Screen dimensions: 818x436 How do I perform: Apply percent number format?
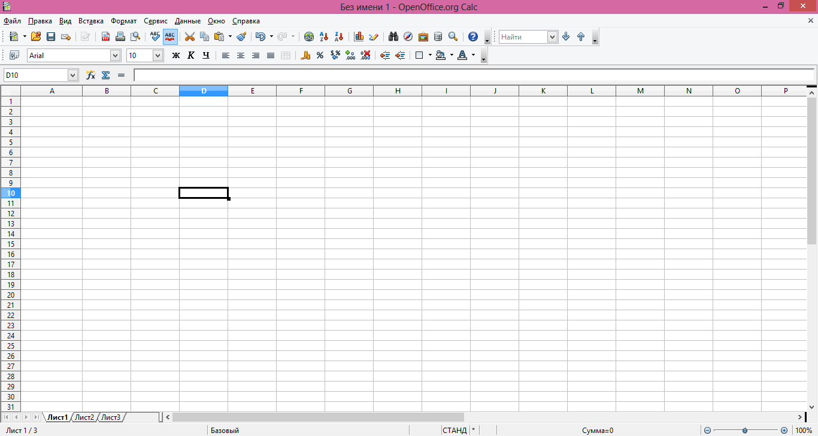320,55
